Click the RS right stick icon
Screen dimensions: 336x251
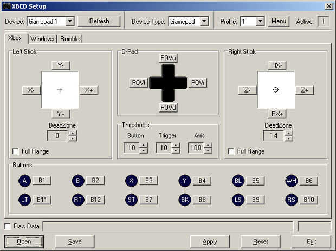click(292, 200)
